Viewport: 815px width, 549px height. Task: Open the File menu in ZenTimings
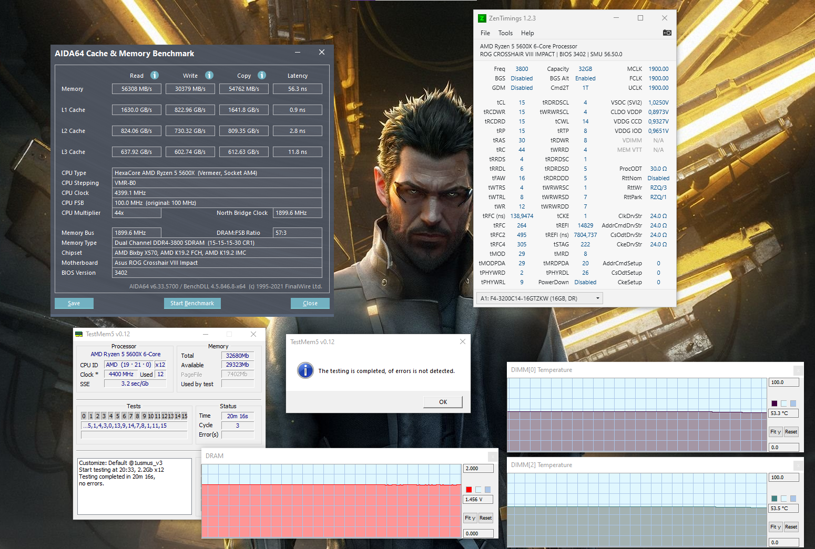point(485,33)
